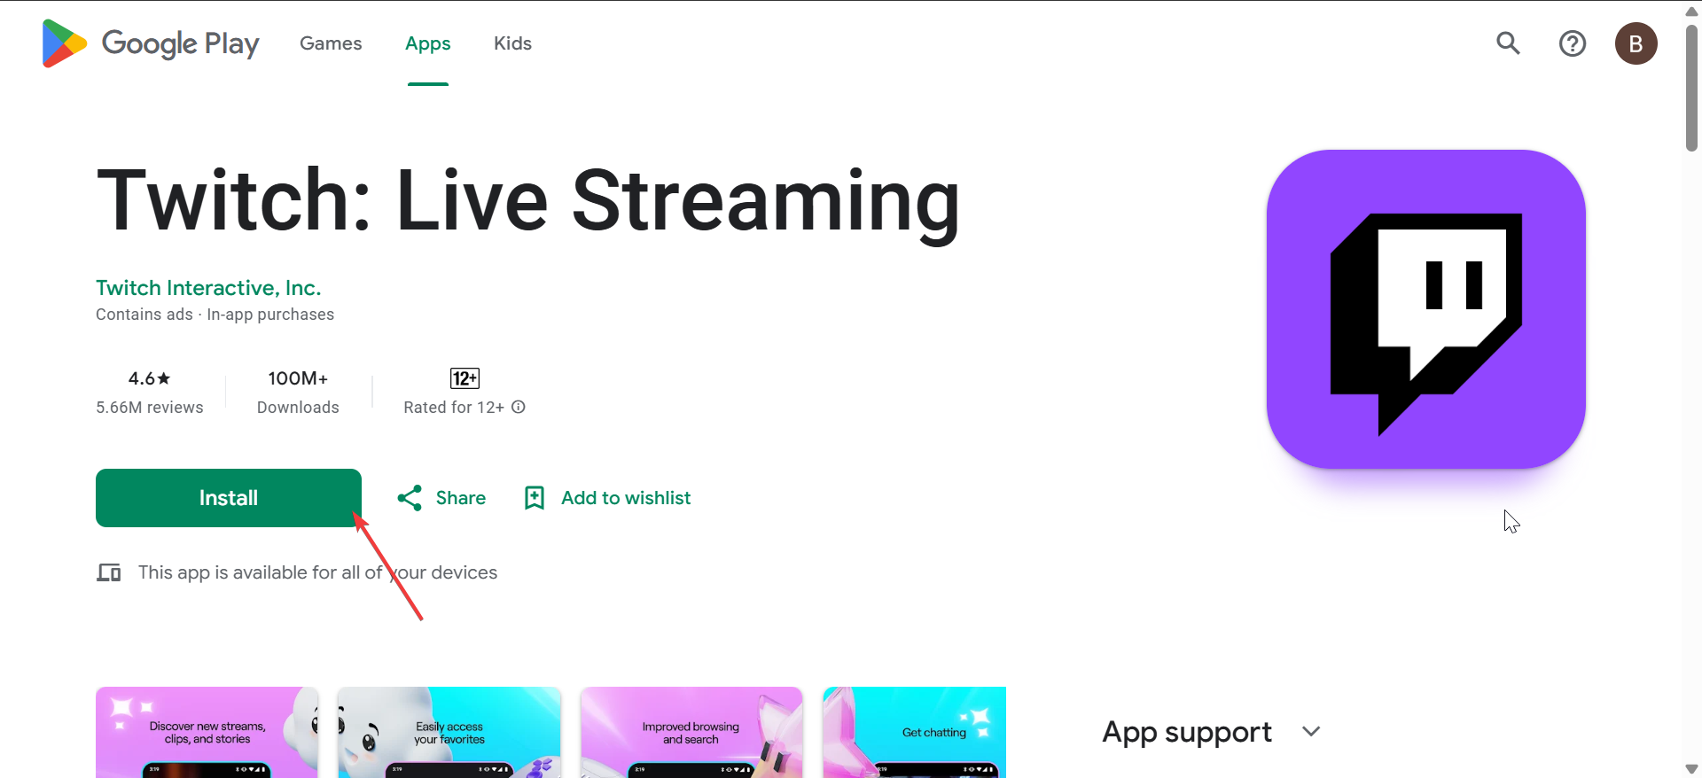Open the Discover new streams screenshot
Screen dimensions: 1702x778
tap(207, 732)
